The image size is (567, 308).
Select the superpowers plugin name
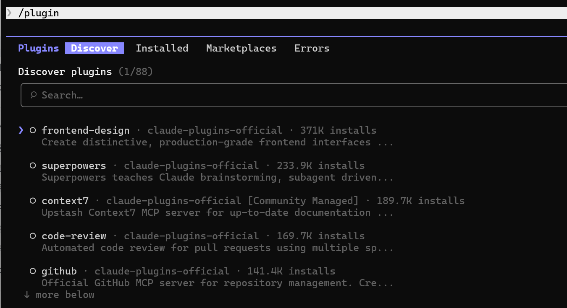click(x=73, y=166)
